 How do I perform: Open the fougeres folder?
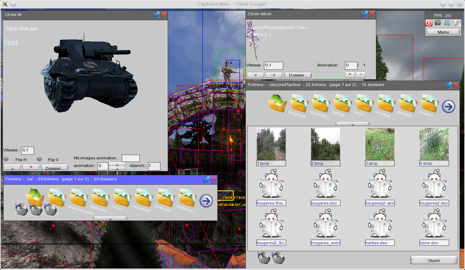tap(298, 104)
